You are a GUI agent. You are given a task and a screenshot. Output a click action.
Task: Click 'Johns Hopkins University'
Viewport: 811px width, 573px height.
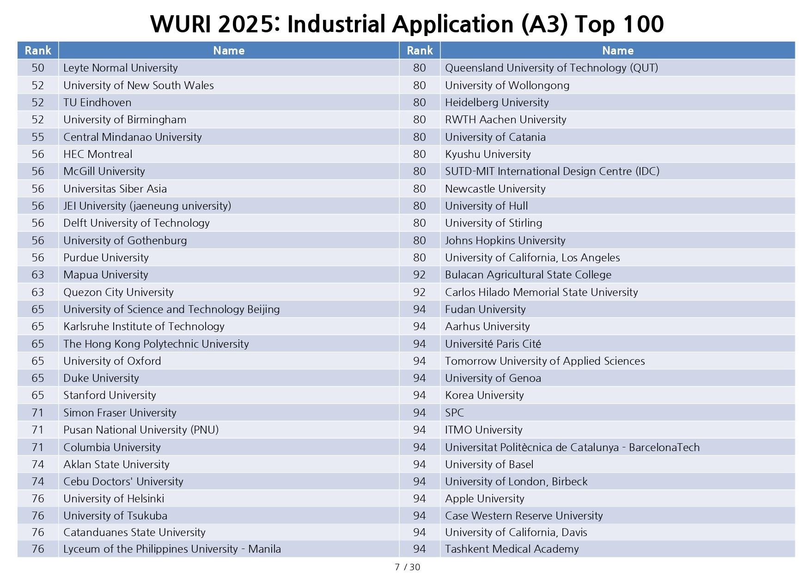[505, 241]
